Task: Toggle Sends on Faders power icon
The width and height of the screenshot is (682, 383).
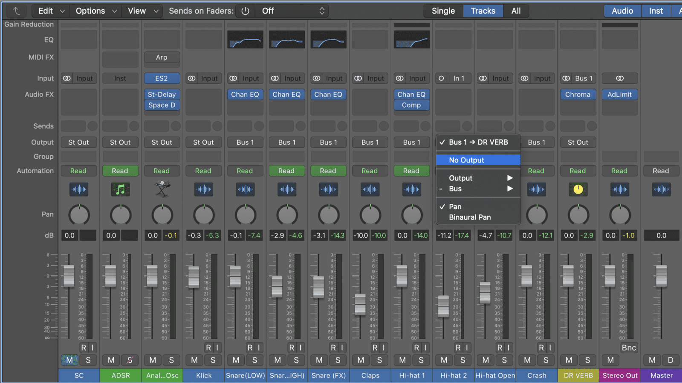Action: [x=245, y=11]
